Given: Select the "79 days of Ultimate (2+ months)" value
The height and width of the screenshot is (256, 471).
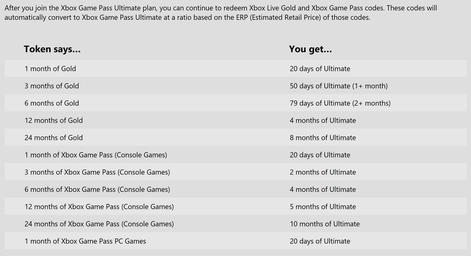Looking at the screenshot, I should 340,103.
